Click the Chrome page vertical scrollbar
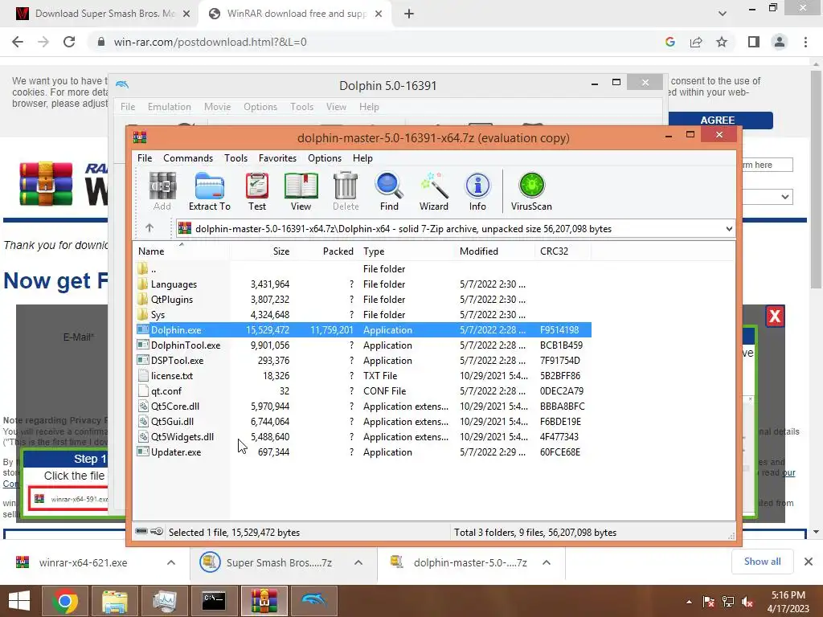823x617 pixels. click(x=817, y=178)
